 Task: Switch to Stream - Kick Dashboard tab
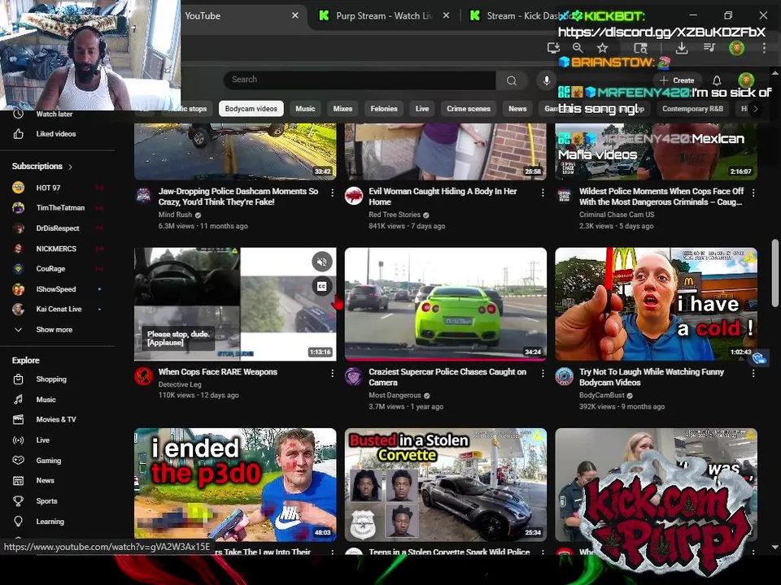pos(518,16)
